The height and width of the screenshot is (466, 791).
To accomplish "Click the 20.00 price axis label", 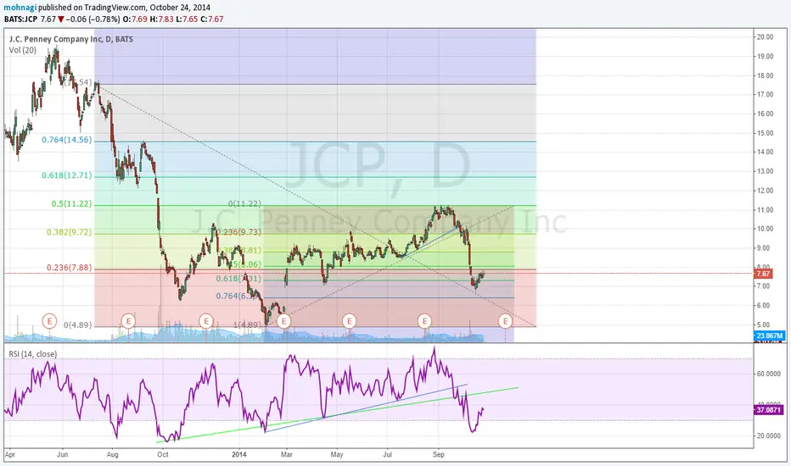I will point(765,36).
